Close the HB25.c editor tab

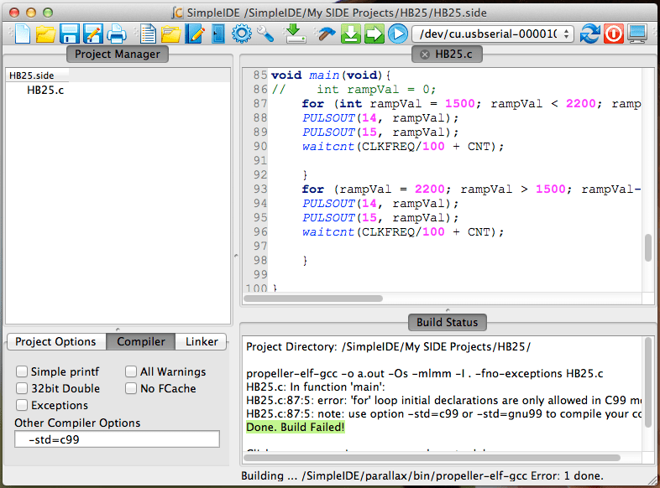coord(425,55)
